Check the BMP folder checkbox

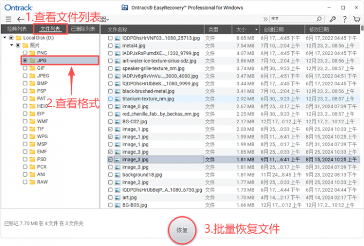point(25,83)
